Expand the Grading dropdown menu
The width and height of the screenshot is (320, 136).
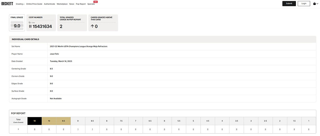[20, 4]
